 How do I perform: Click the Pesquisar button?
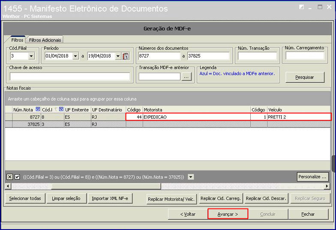click(x=305, y=77)
